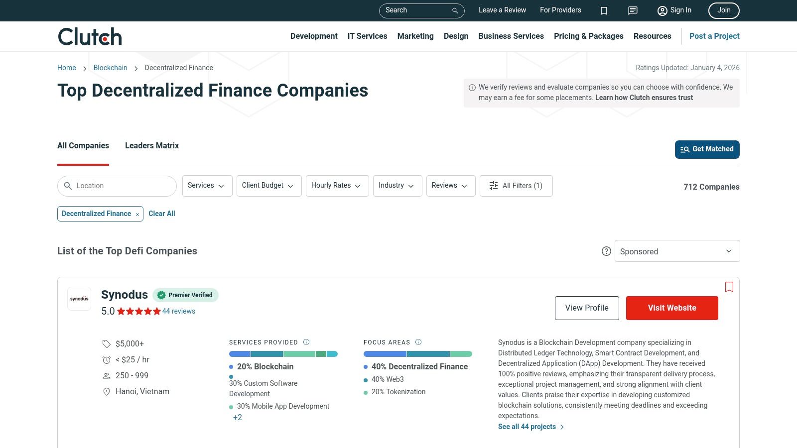Open the 44 reviews link
This screenshot has width=797, height=448.
tap(179, 312)
